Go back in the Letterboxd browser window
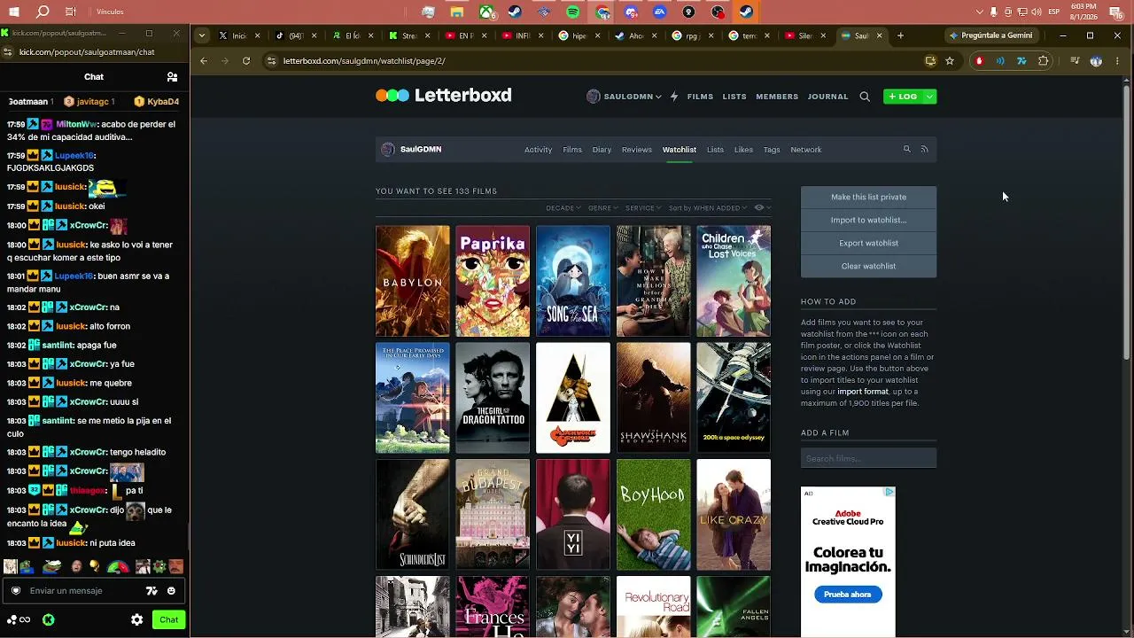 coord(204,61)
